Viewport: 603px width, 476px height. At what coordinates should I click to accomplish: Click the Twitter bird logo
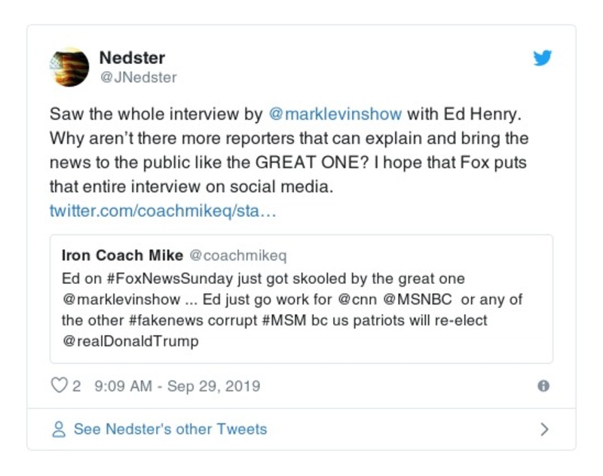click(x=543, y=58)
